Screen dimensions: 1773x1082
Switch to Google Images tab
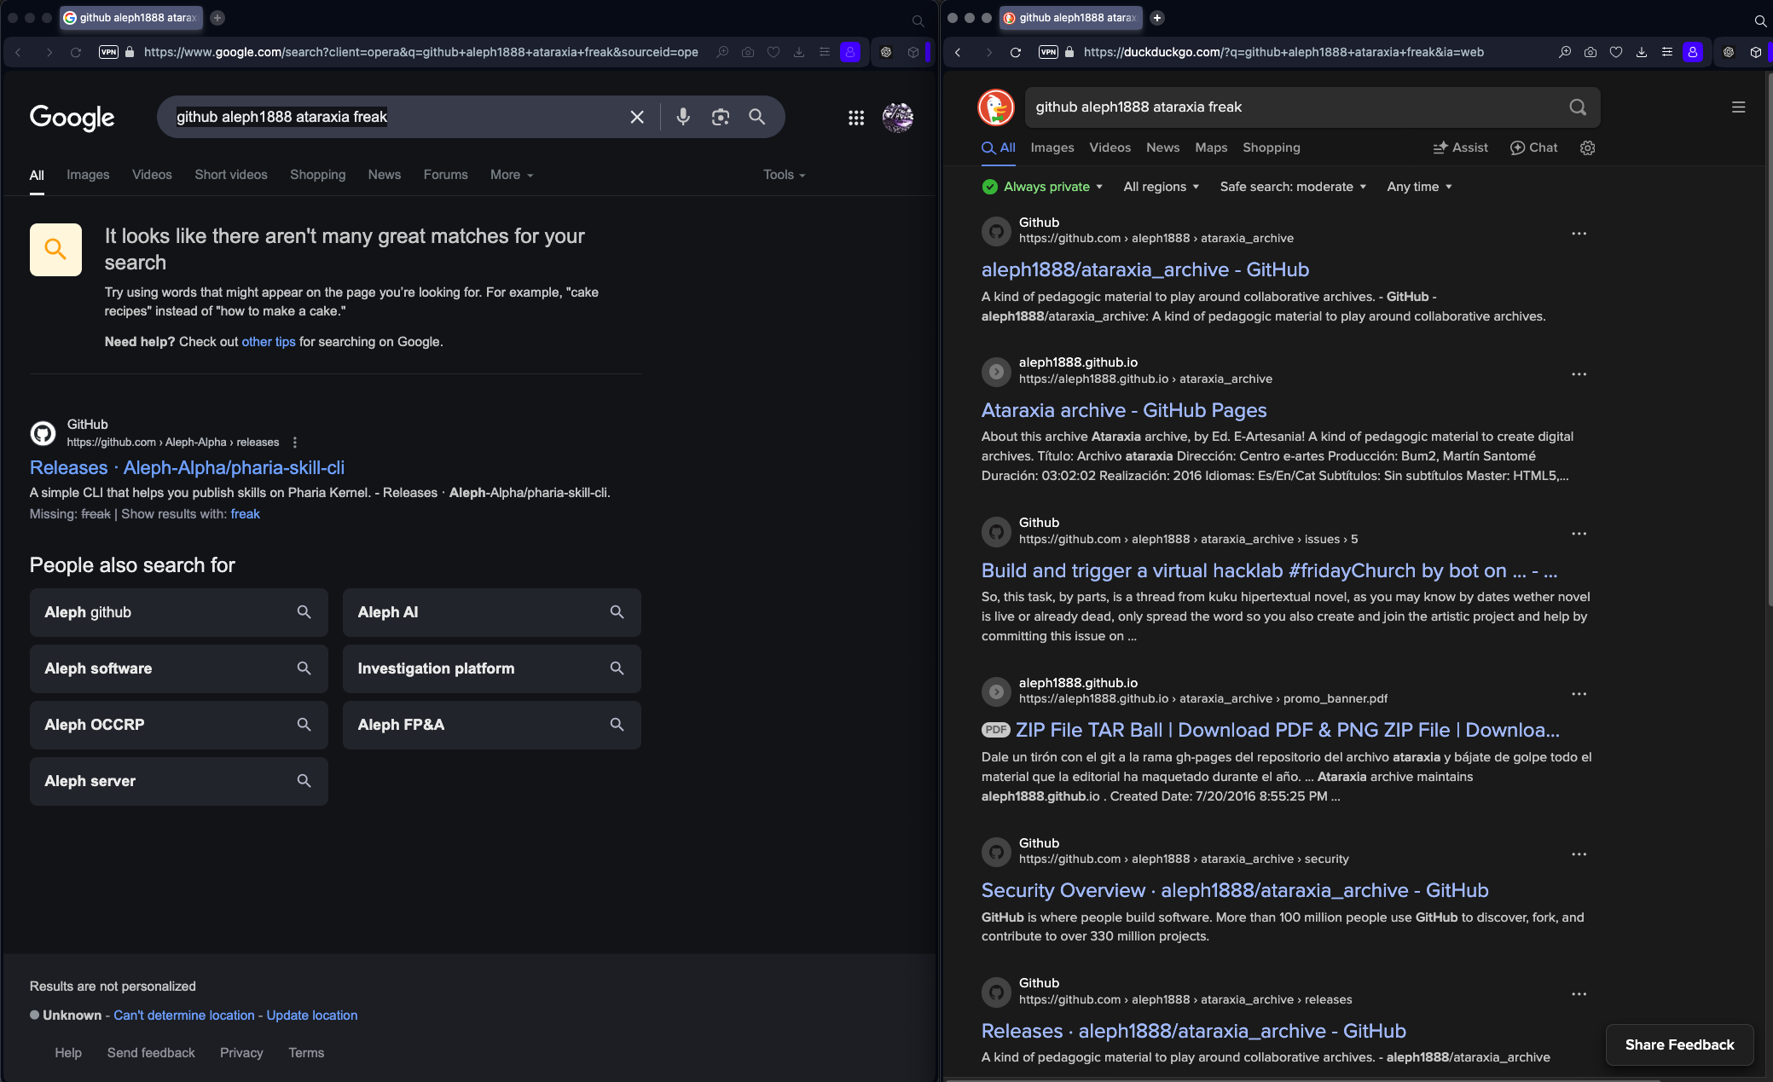click(x=88, y=175)
